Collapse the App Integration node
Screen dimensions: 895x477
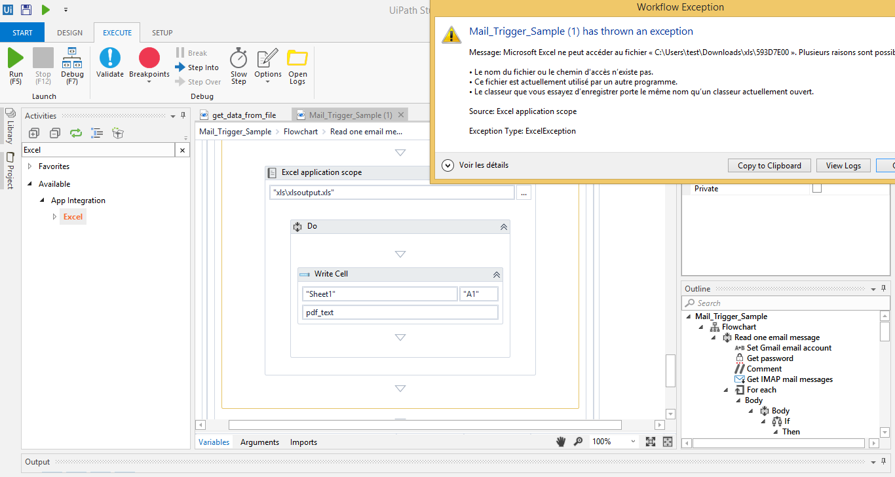43,200
